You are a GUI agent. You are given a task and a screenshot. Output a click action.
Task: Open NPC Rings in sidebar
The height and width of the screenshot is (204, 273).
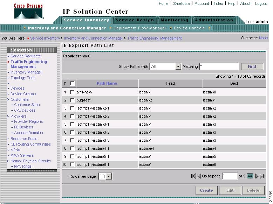[x=23, y=166]
